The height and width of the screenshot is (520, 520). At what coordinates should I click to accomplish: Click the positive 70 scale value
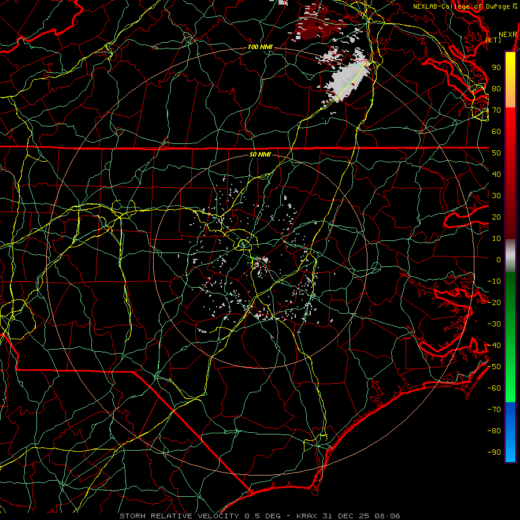click(496, 110)
